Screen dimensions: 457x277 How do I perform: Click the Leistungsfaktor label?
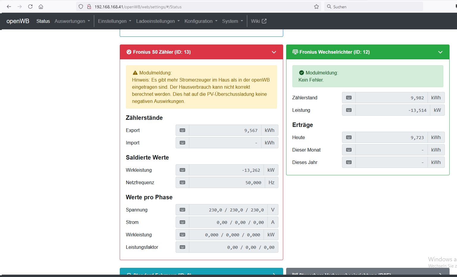coord(142,247)
